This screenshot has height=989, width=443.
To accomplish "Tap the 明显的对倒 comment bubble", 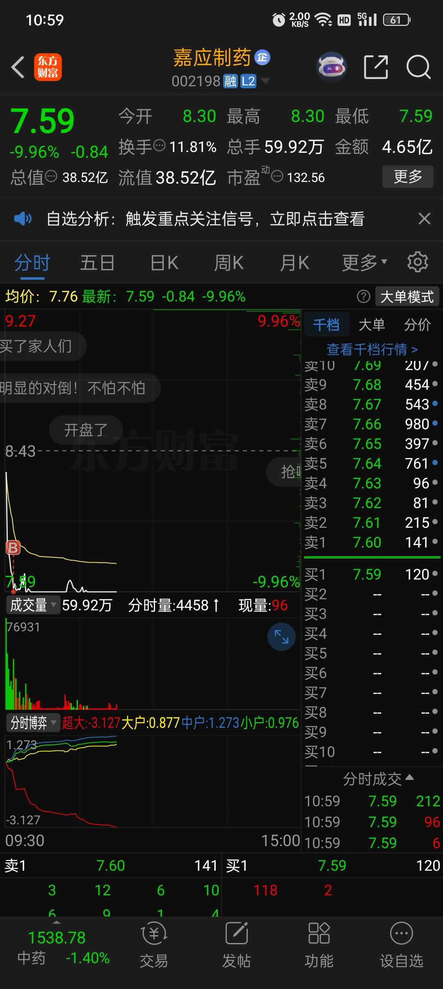I will tap(80, 388).
